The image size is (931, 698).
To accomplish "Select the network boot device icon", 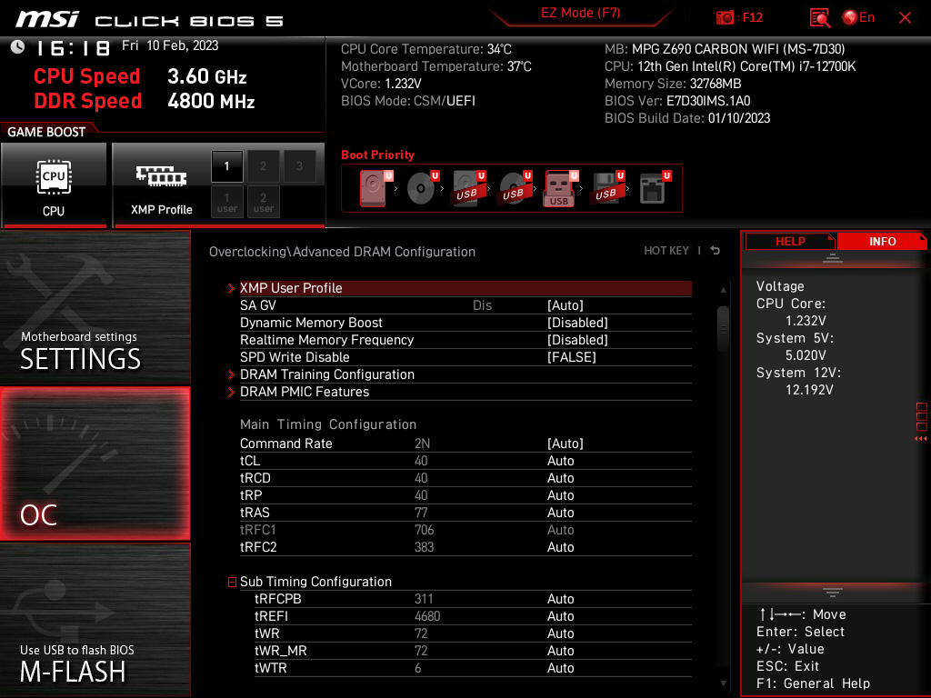I will [x=655, y=188].
